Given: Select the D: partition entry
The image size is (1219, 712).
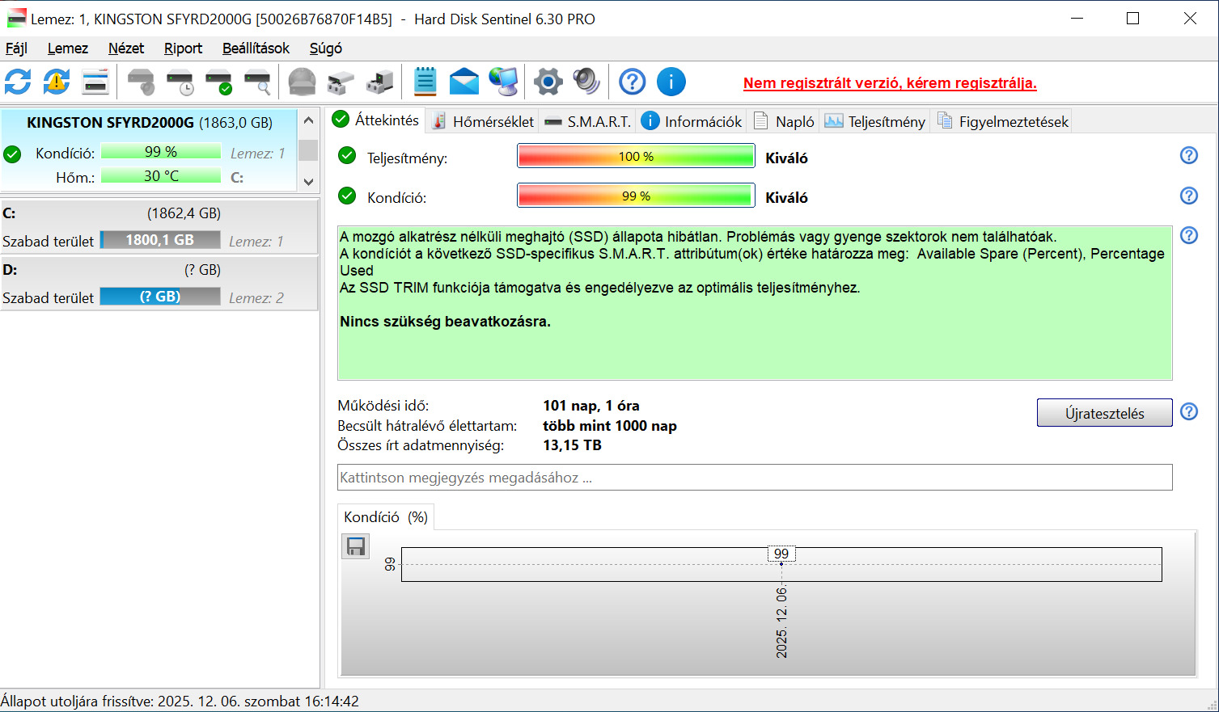Looking at the screenshot, I should [x=159, y=284].
